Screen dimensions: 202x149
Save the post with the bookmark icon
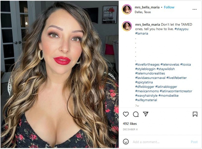click(x=195, y=114)
